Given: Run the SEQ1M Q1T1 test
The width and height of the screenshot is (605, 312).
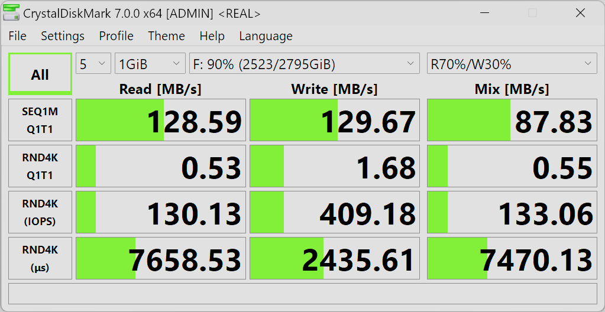Looking at the screenshot, I should pyautogui.click(x=40, y=120).
